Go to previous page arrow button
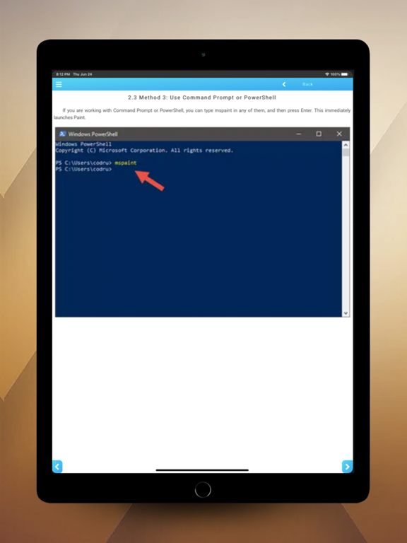The width and height of the screenshot is (407, 543). tap(57, 466)
